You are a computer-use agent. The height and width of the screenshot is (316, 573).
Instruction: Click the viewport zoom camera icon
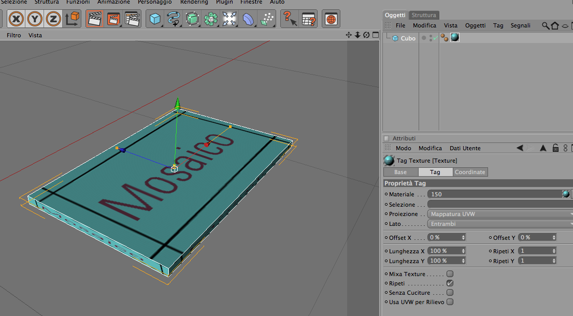357,35
